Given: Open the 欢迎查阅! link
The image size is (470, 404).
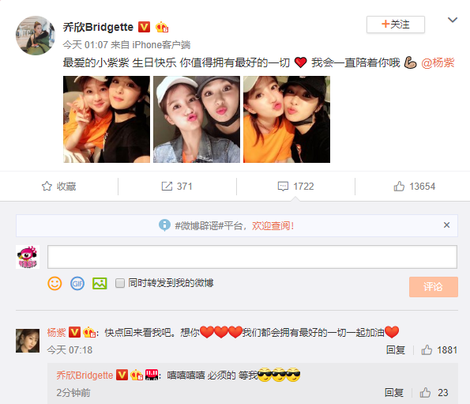Looking at the screenshot, I should point(273,225).
